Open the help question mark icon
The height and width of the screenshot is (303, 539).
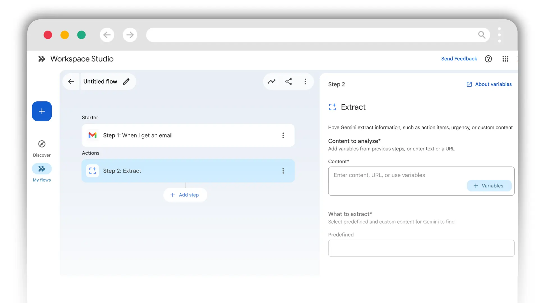click(x=488, y=59)
